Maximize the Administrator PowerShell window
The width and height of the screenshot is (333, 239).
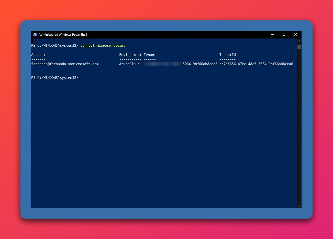coord(284,34)
